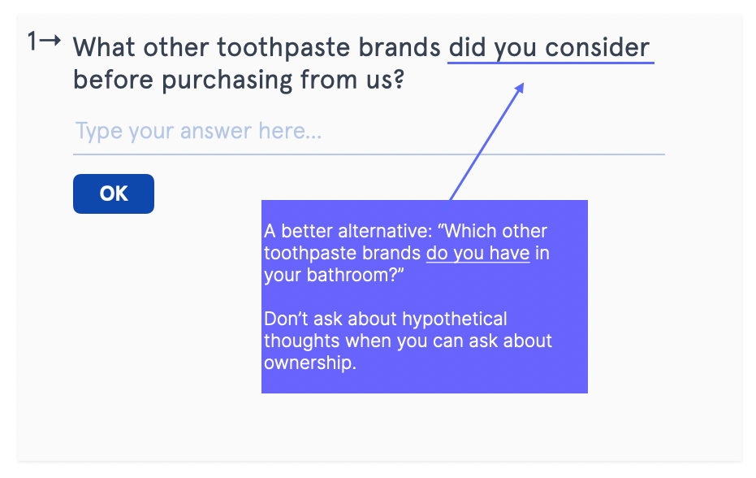Click the underlined 'did you consider' text

(550, 48)
